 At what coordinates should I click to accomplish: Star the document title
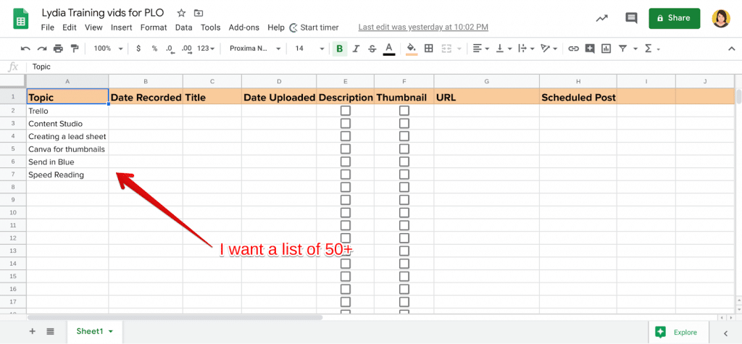tap(180, 13)
